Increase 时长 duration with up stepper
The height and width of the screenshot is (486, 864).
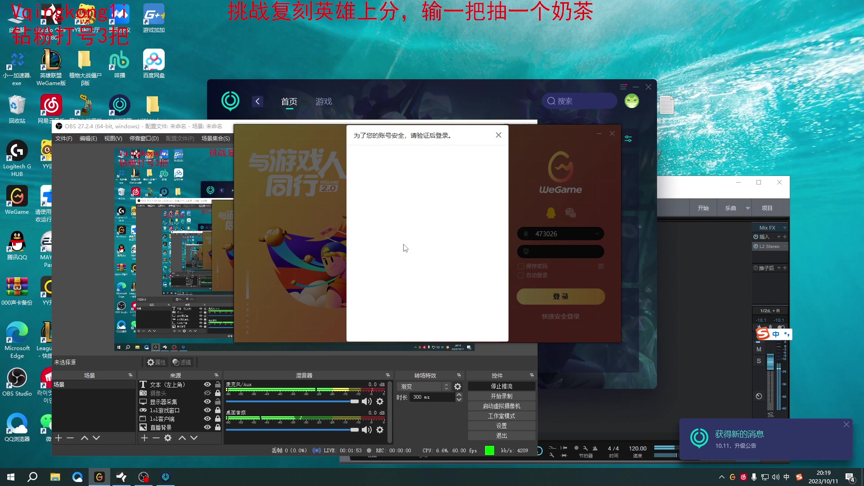tap(459, 395)
